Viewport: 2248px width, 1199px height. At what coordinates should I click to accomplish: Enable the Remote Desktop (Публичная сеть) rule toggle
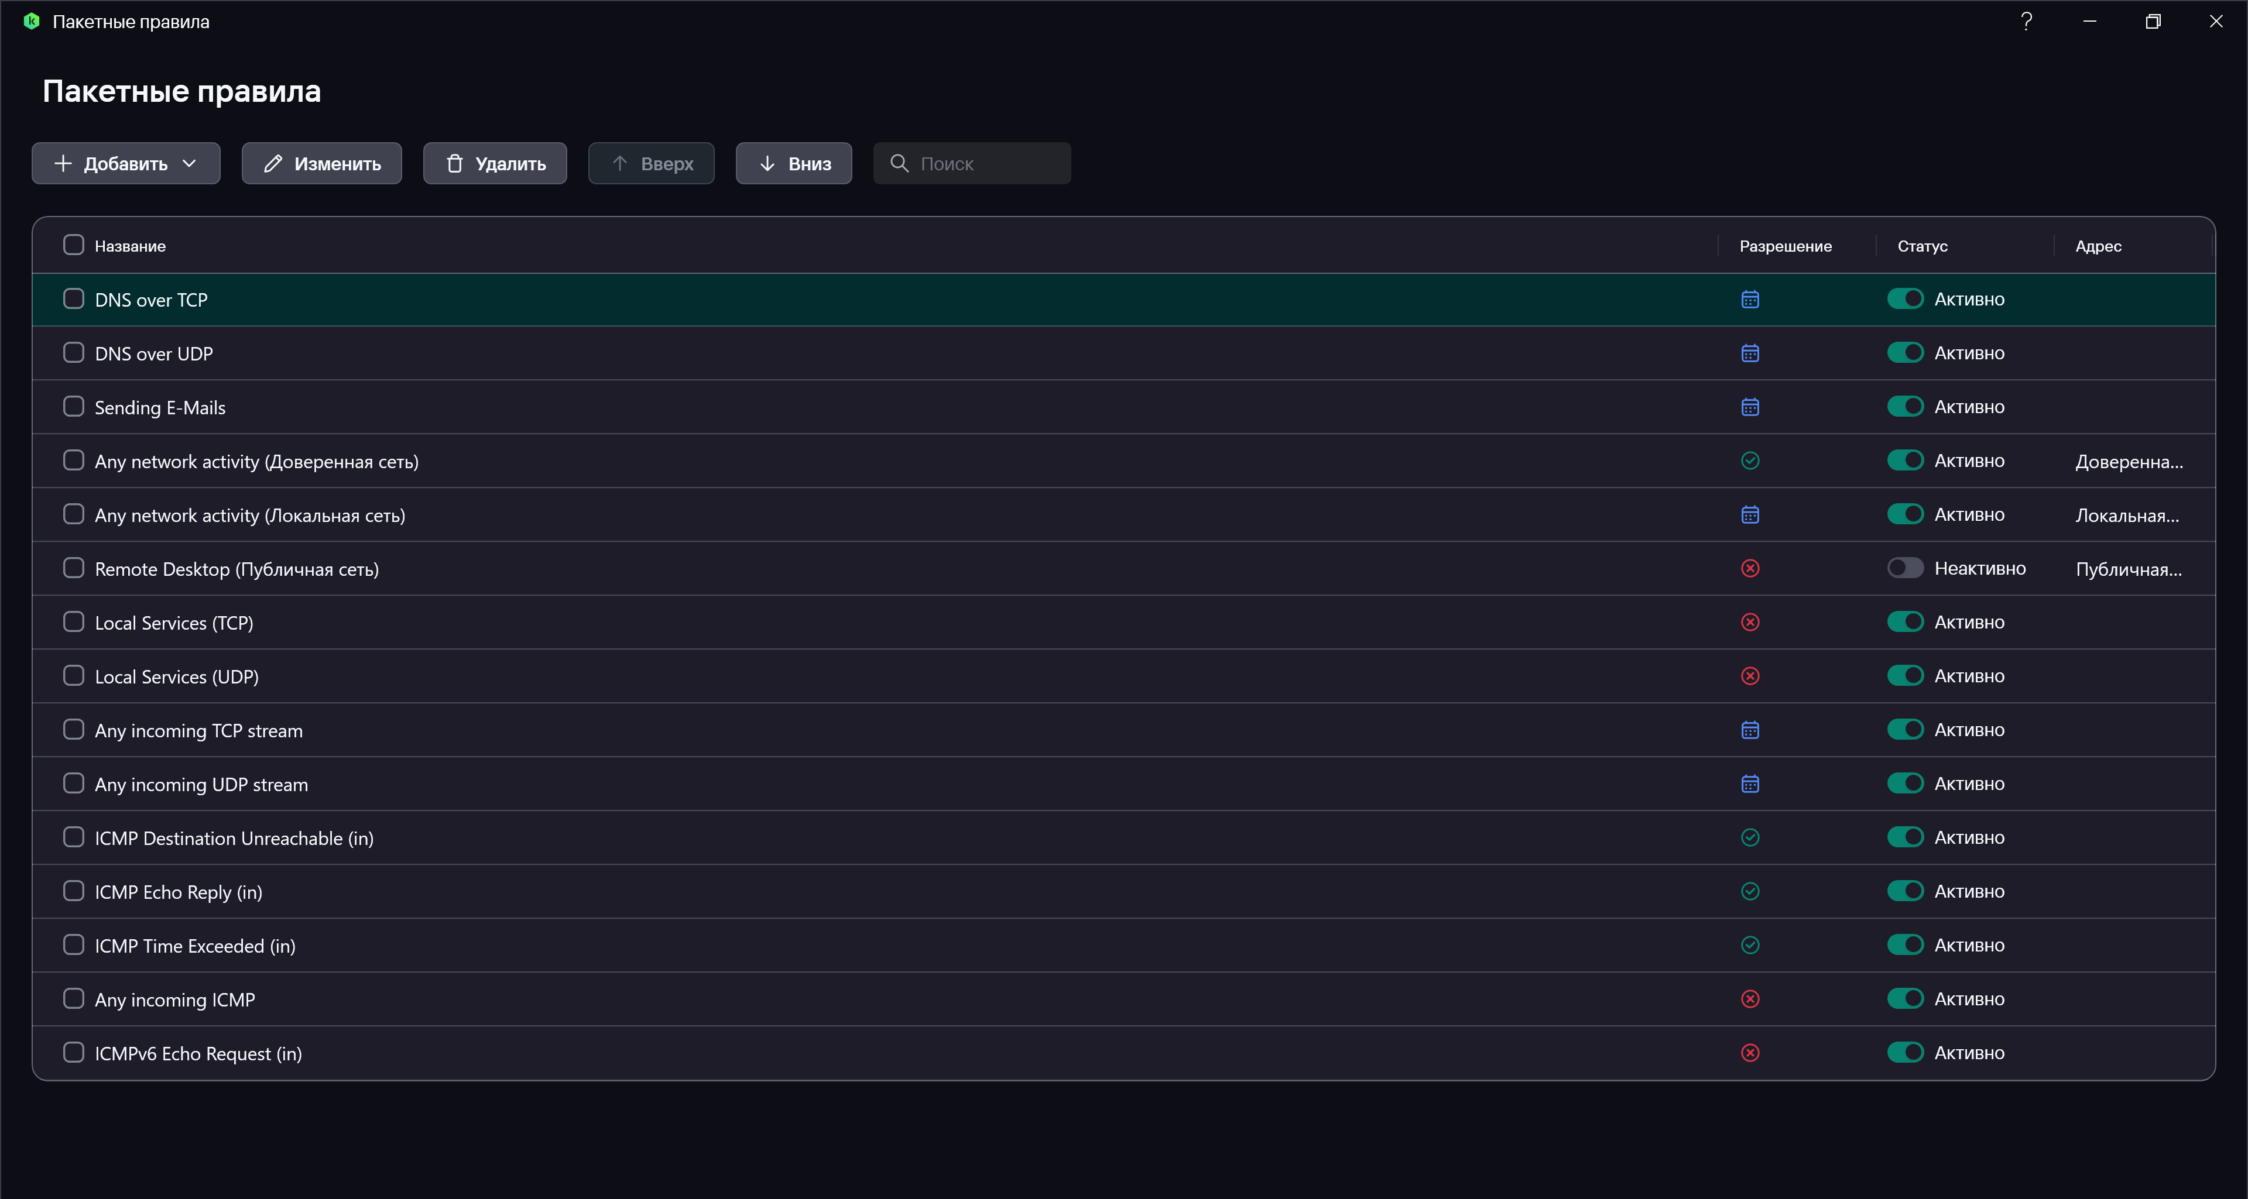coord(1904,569)
